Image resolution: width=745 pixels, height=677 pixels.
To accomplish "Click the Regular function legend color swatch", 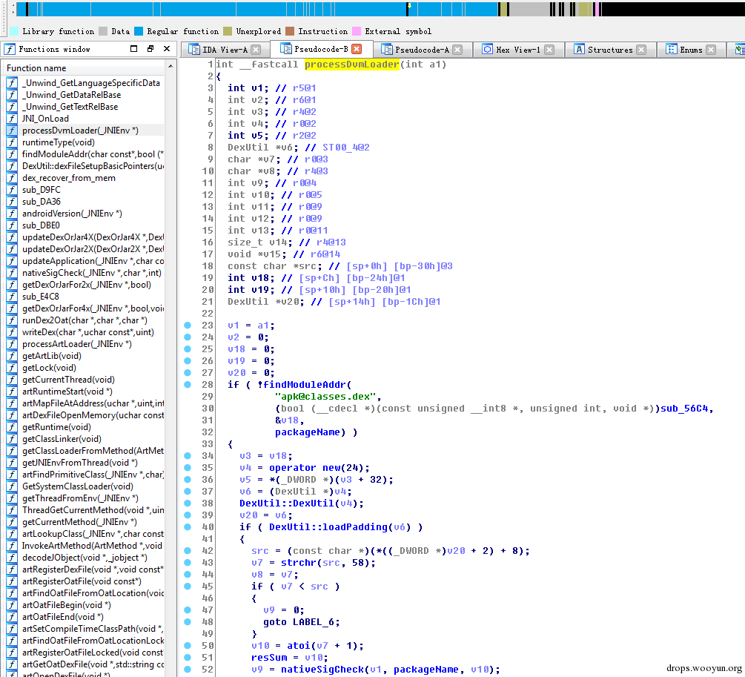I will pyautogui.click(x=139, y=31).
